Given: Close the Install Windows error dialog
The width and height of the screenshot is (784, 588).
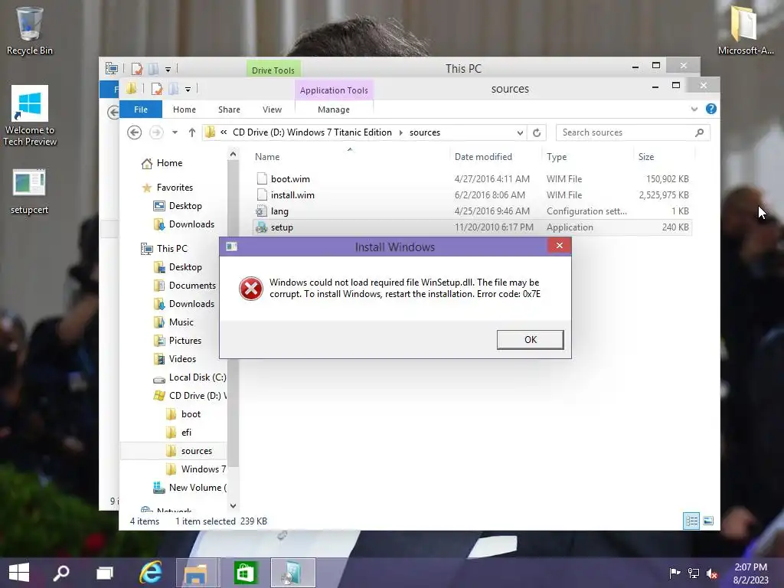Looking at the screenshot, I should [x=559, y=246].
